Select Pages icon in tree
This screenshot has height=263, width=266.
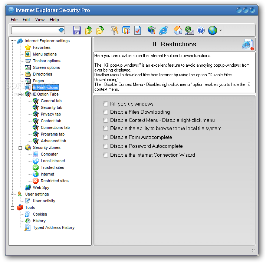point(28,81)
